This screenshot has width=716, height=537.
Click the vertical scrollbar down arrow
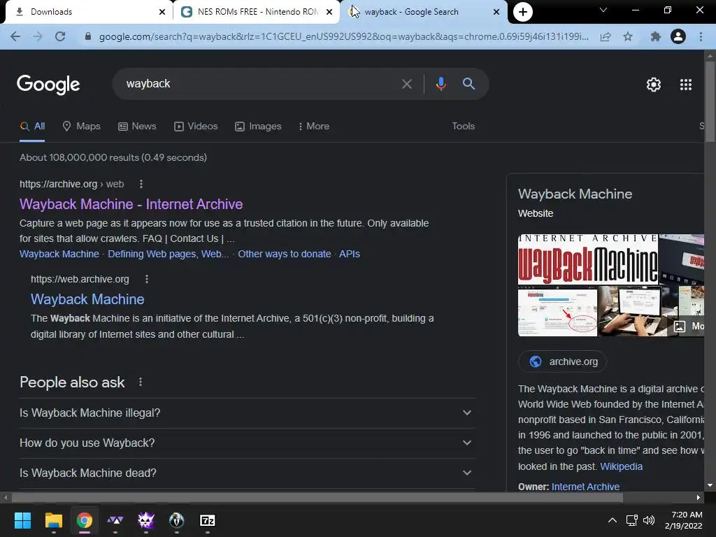710,485
